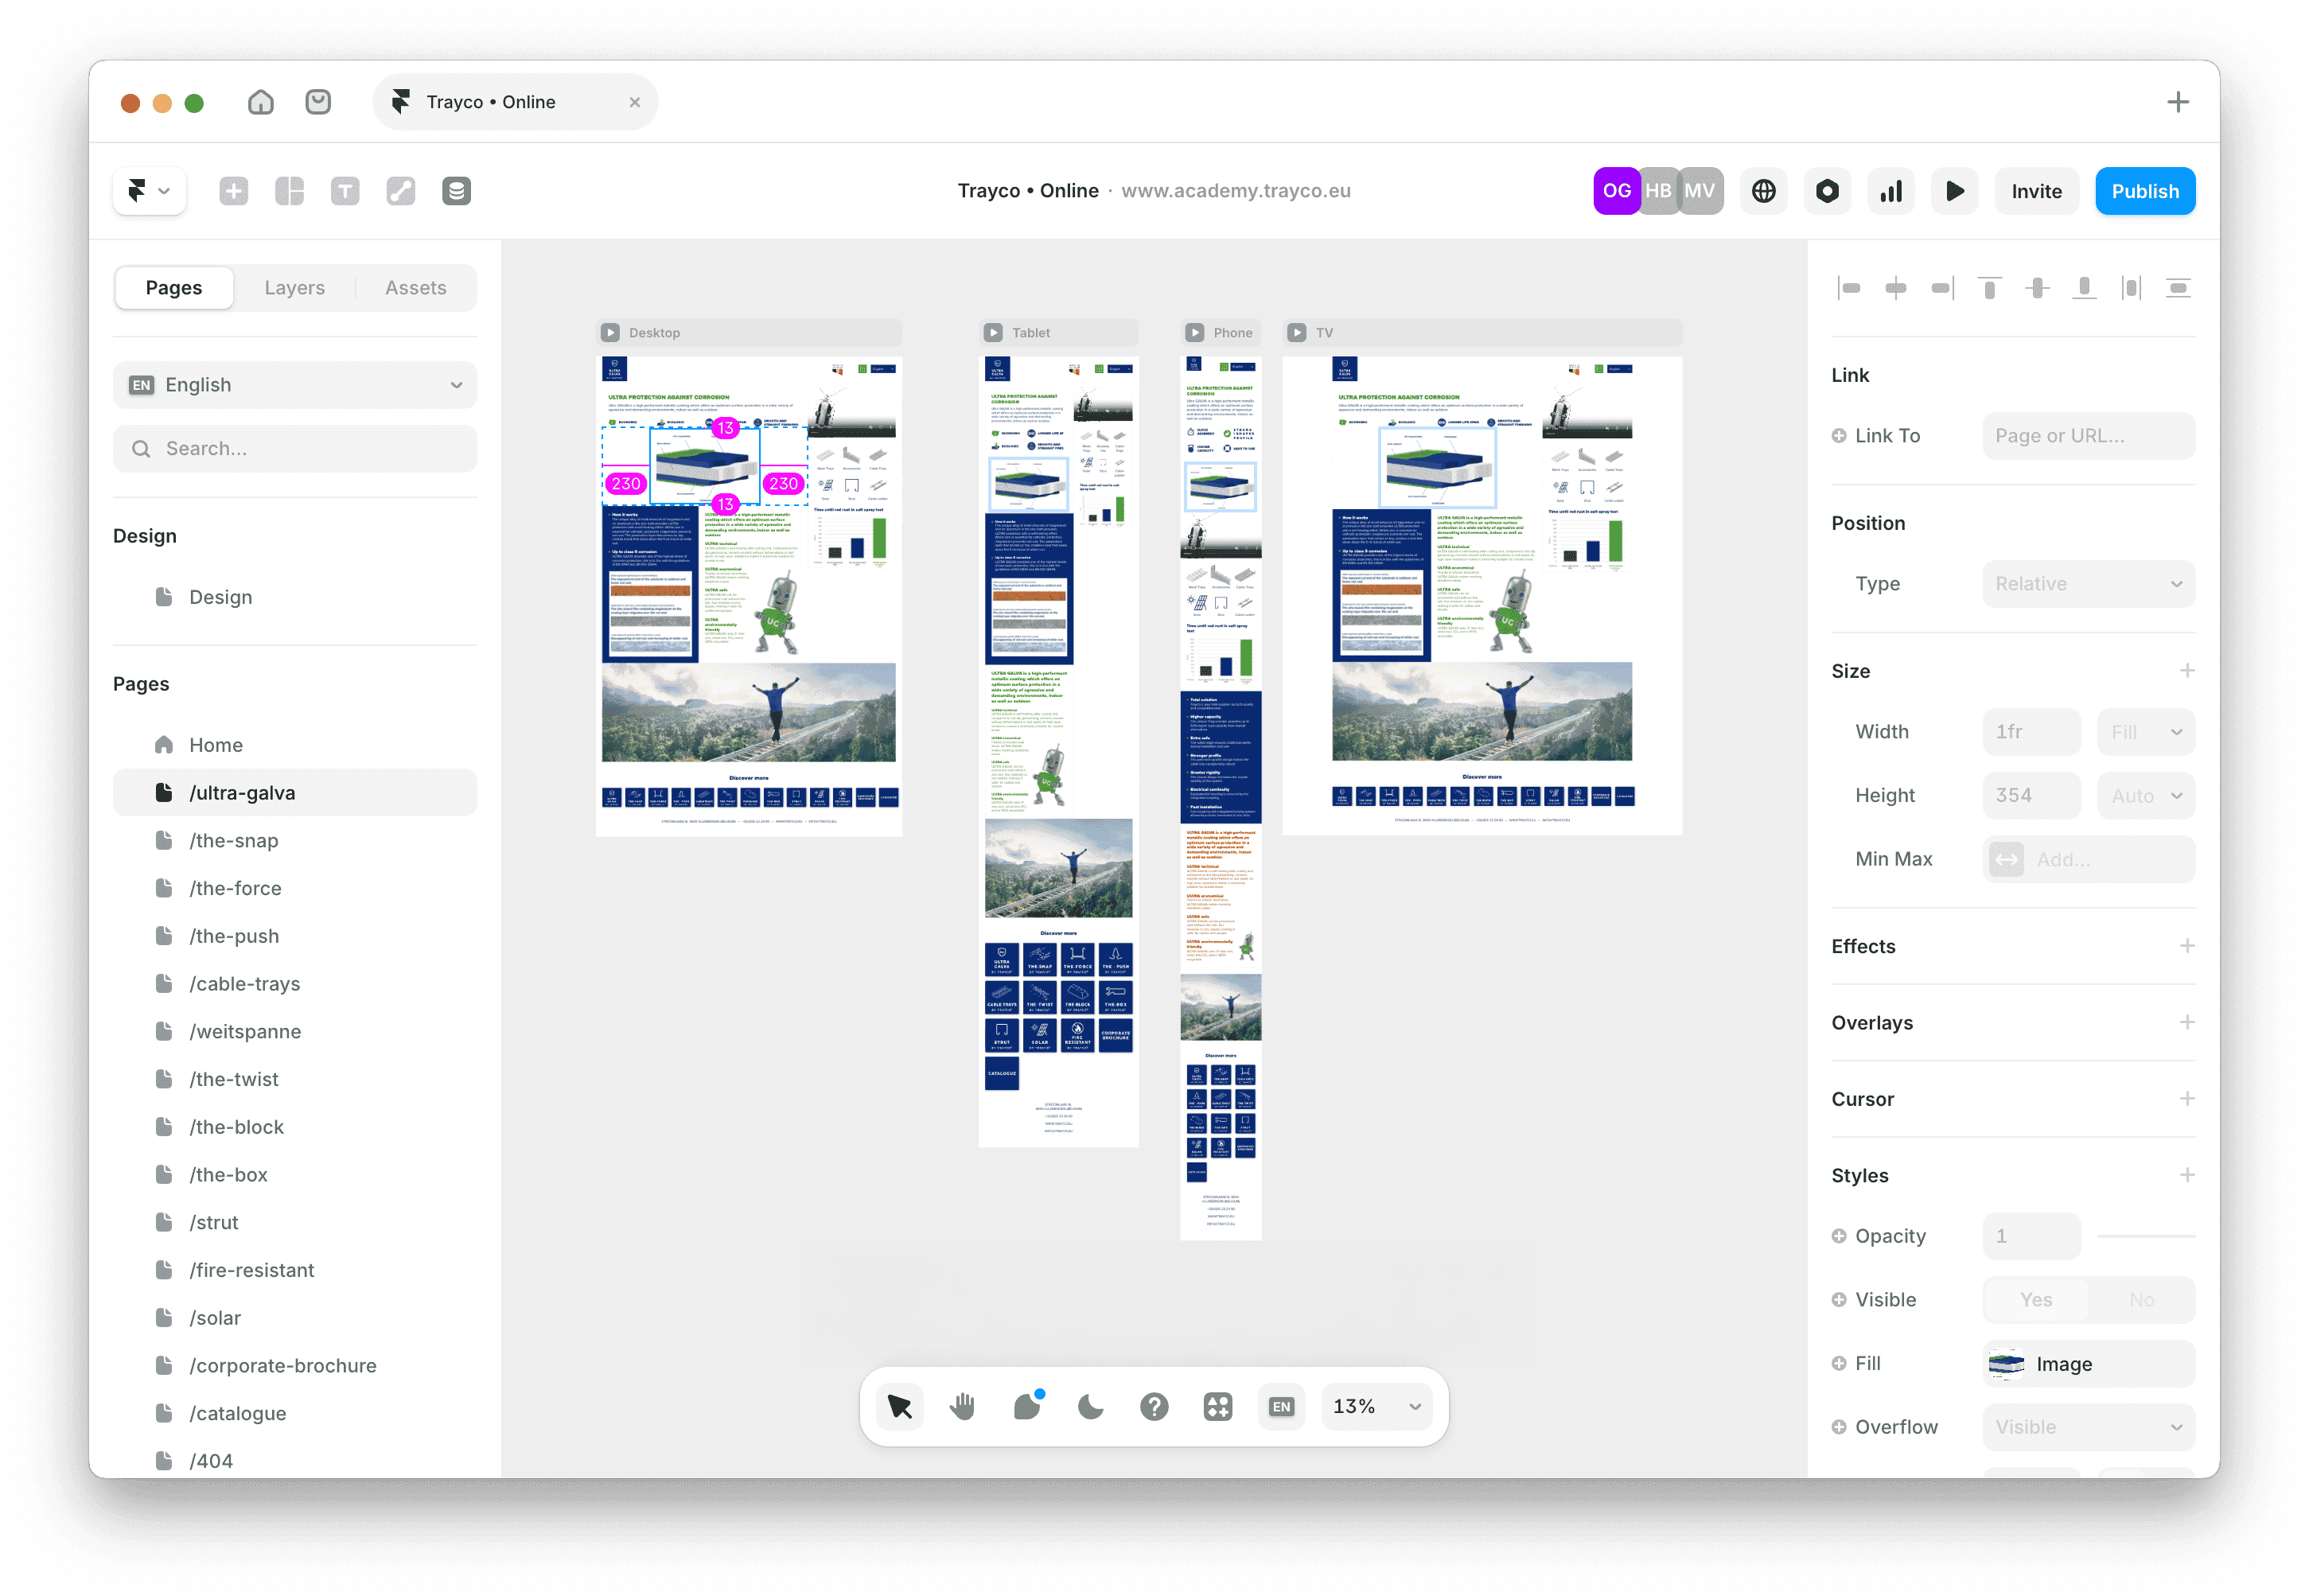Click the Invite button
This screenshot has width=2309, height=1596.
coord(2036,191)
